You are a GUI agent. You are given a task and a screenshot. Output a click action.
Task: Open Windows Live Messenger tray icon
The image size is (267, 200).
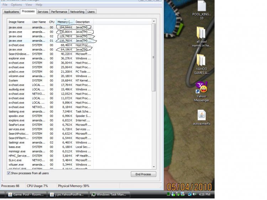tap(173, 194)
